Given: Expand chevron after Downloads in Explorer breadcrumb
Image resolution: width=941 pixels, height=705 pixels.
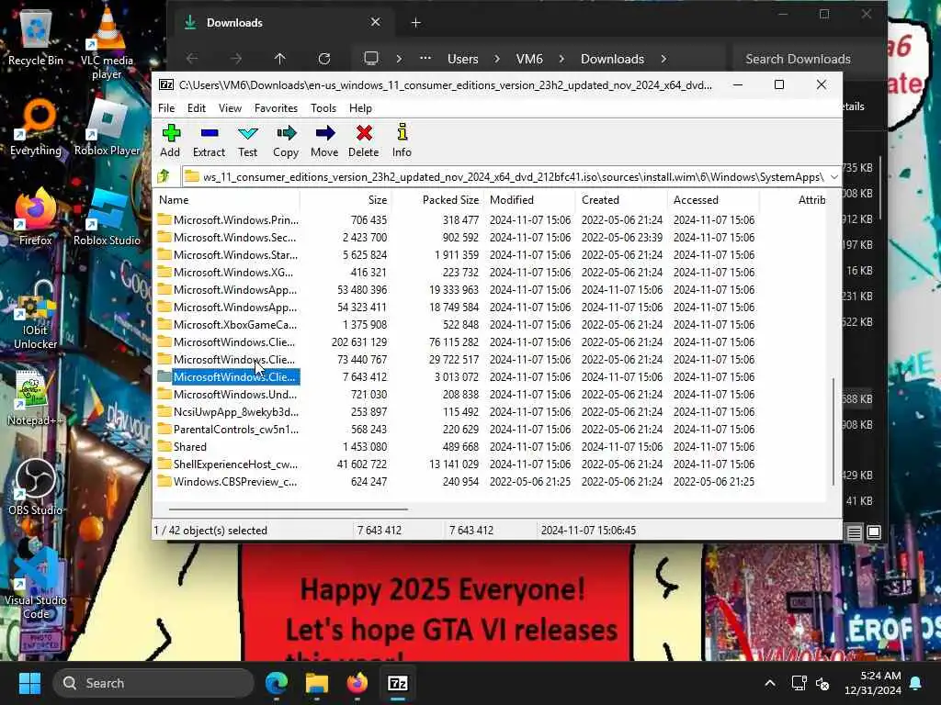Looking at the screenshot, I should click(663, 59).
